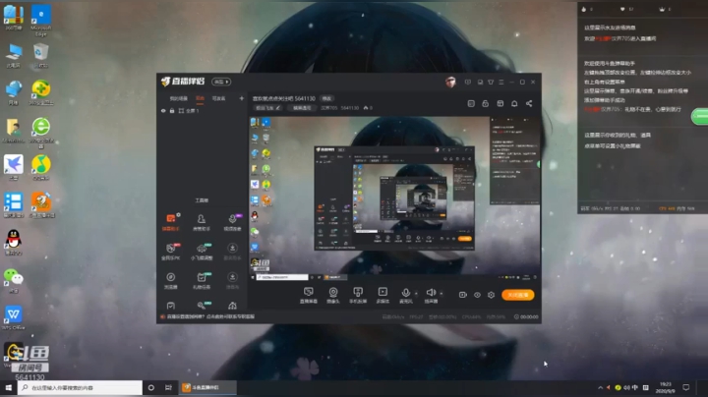Viewport: 708px width, 397px height.
Task: Open the Windows Start menu
Action: pos(8,387)
